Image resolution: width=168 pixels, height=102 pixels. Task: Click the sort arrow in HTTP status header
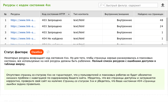click(69, 14)
